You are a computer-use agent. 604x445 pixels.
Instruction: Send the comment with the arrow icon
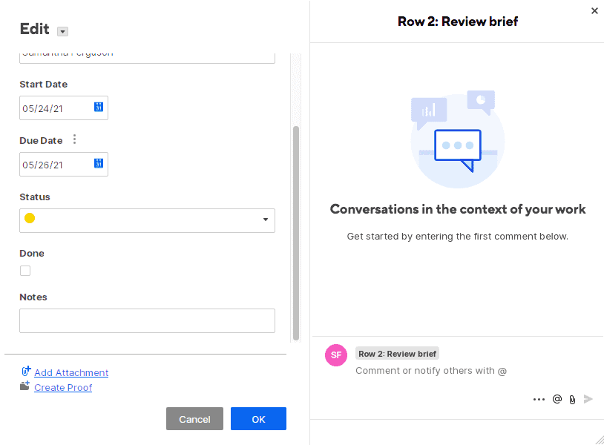coord(588,399)
